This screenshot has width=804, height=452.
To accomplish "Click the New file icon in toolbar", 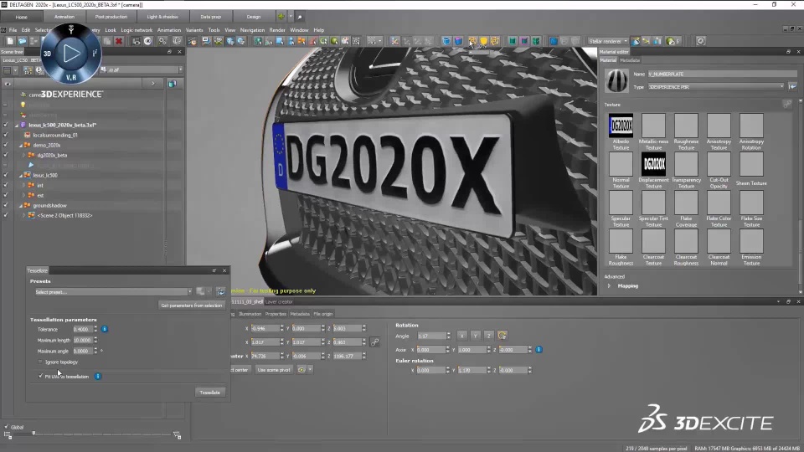I will [x=10, y=41].
